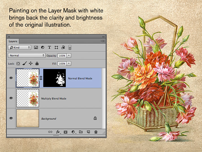Screen dimensions: 202x152
Task: Hide the Multiply Blend Mode layer
Action: click(11, 98)
